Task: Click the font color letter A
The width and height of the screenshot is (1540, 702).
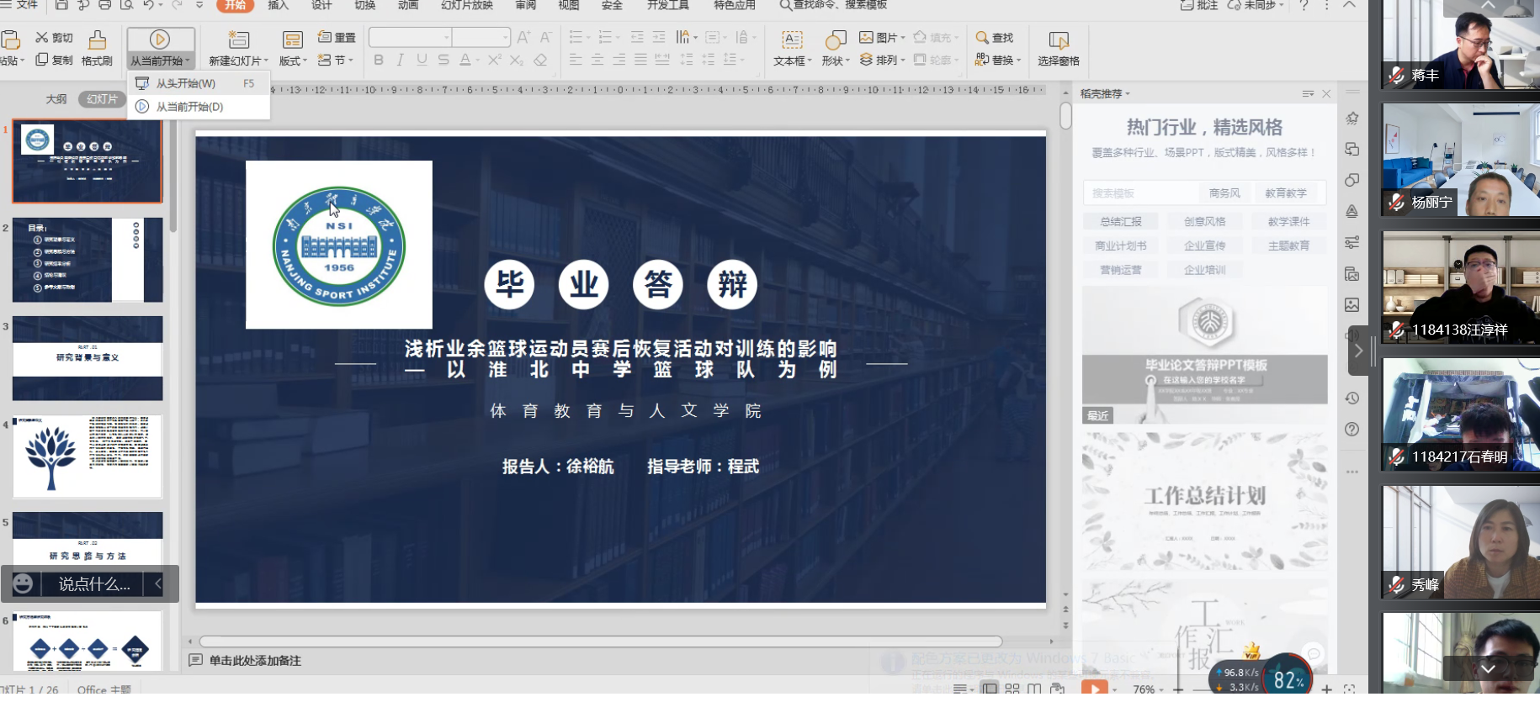Action: click(x=465, y=60)
